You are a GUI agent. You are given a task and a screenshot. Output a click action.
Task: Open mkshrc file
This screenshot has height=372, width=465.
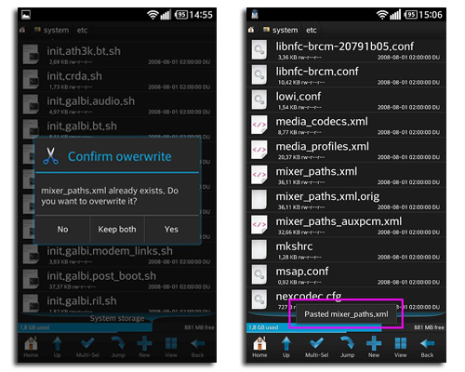tap(346, 250)
